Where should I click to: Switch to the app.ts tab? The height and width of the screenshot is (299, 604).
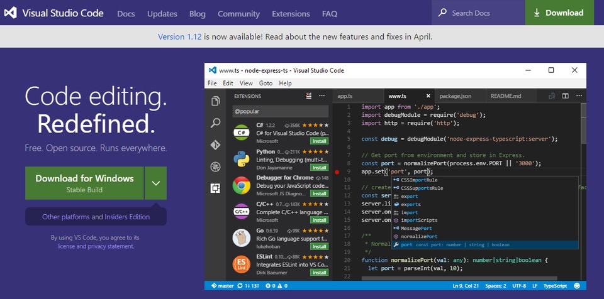point(358,96)
